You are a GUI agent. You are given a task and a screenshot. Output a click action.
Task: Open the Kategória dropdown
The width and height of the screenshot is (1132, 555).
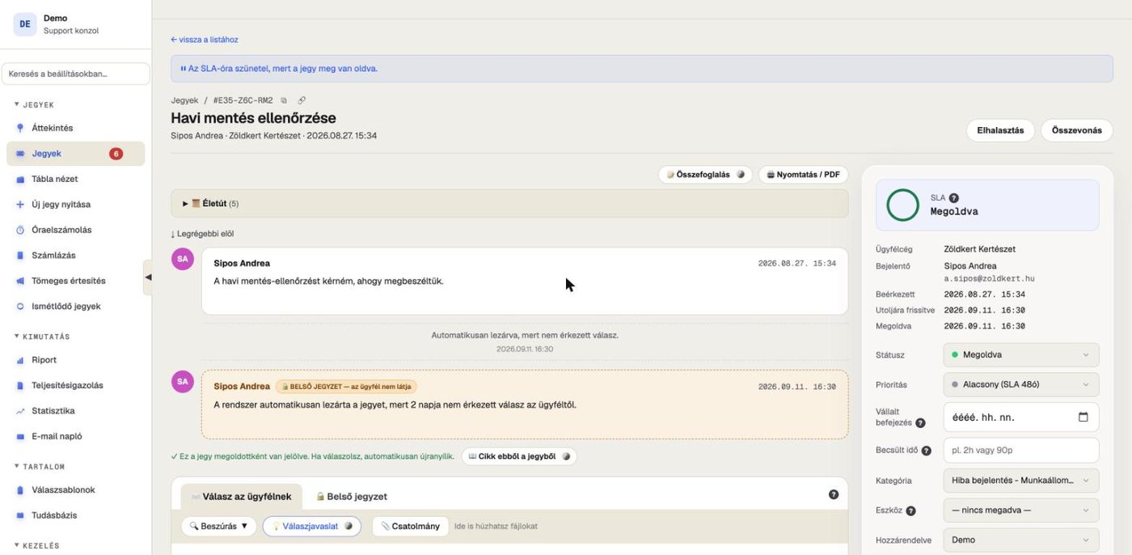tap(1021, 481)
